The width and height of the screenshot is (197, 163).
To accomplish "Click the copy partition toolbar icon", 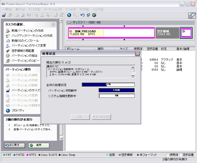I will [x=10, y=15].
